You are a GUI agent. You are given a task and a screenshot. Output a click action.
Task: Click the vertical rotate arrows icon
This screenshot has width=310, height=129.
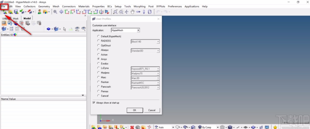coord(144,12)
